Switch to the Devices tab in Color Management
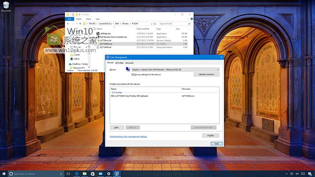Screen dimensions: 315x177 tap(110, 62)
